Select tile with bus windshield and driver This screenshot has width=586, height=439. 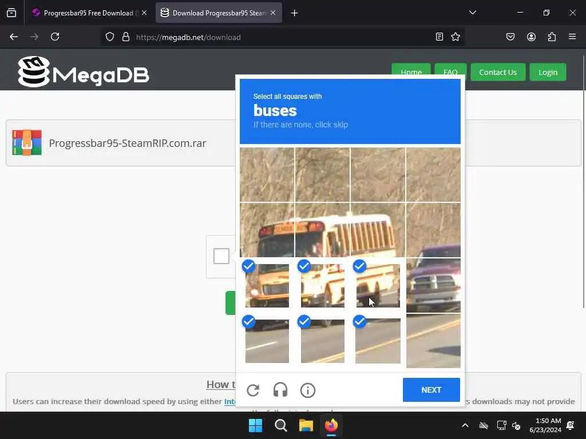pyautogui.click(x=323, y=230)
